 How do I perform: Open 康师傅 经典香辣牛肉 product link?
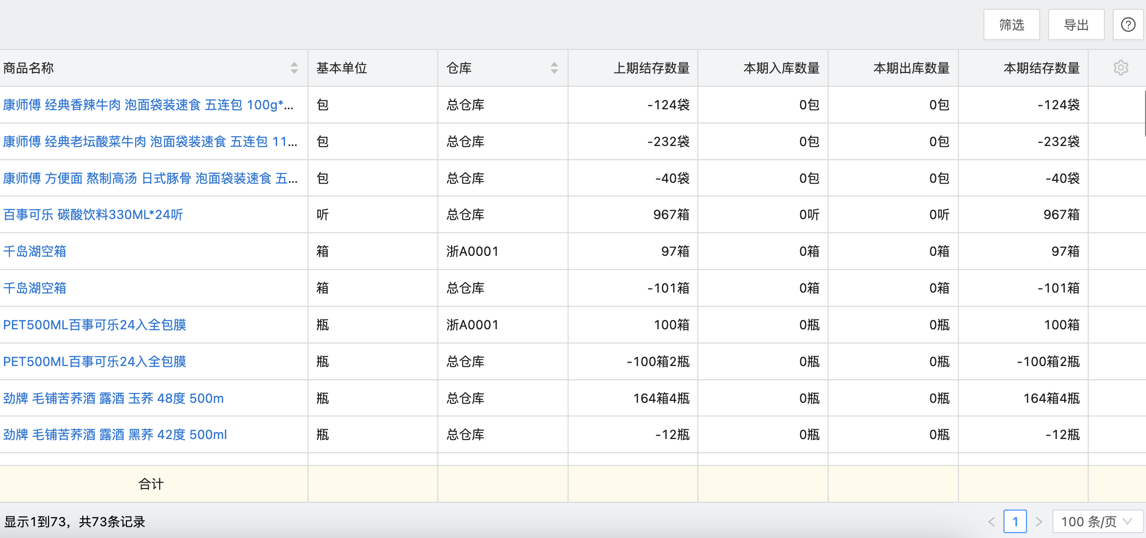pyautogui.click(x=148, y=105)
